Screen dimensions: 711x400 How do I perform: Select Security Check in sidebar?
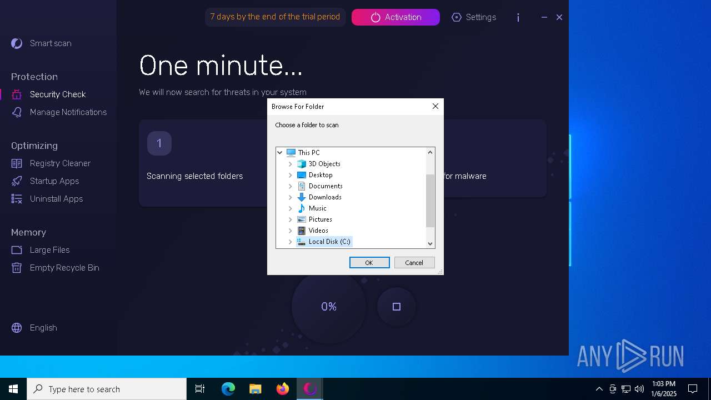pyautogui.click(x=58, y=94)
